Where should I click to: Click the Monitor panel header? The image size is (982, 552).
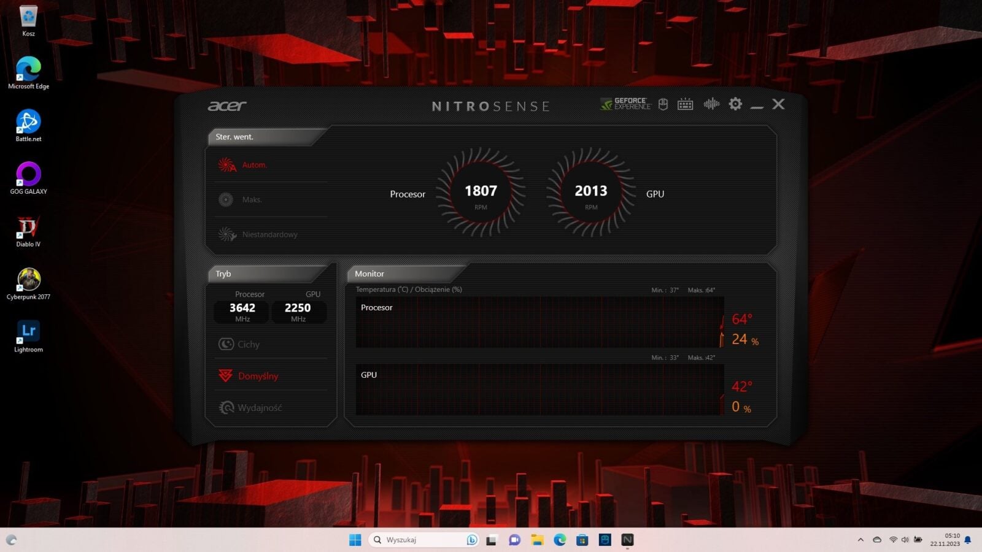coord(406,274)
